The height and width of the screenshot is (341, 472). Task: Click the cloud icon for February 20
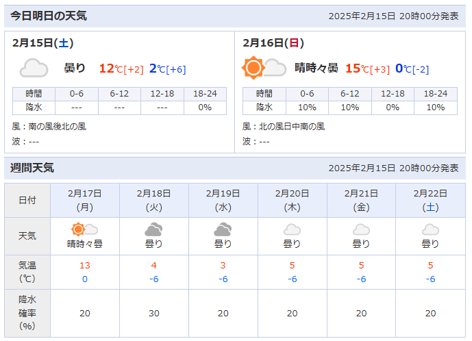tap(293, 229)
